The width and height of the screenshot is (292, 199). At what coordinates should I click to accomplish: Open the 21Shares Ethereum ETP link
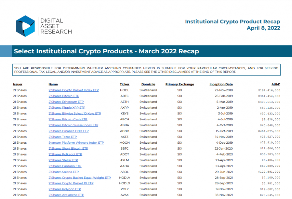point(66,102)
